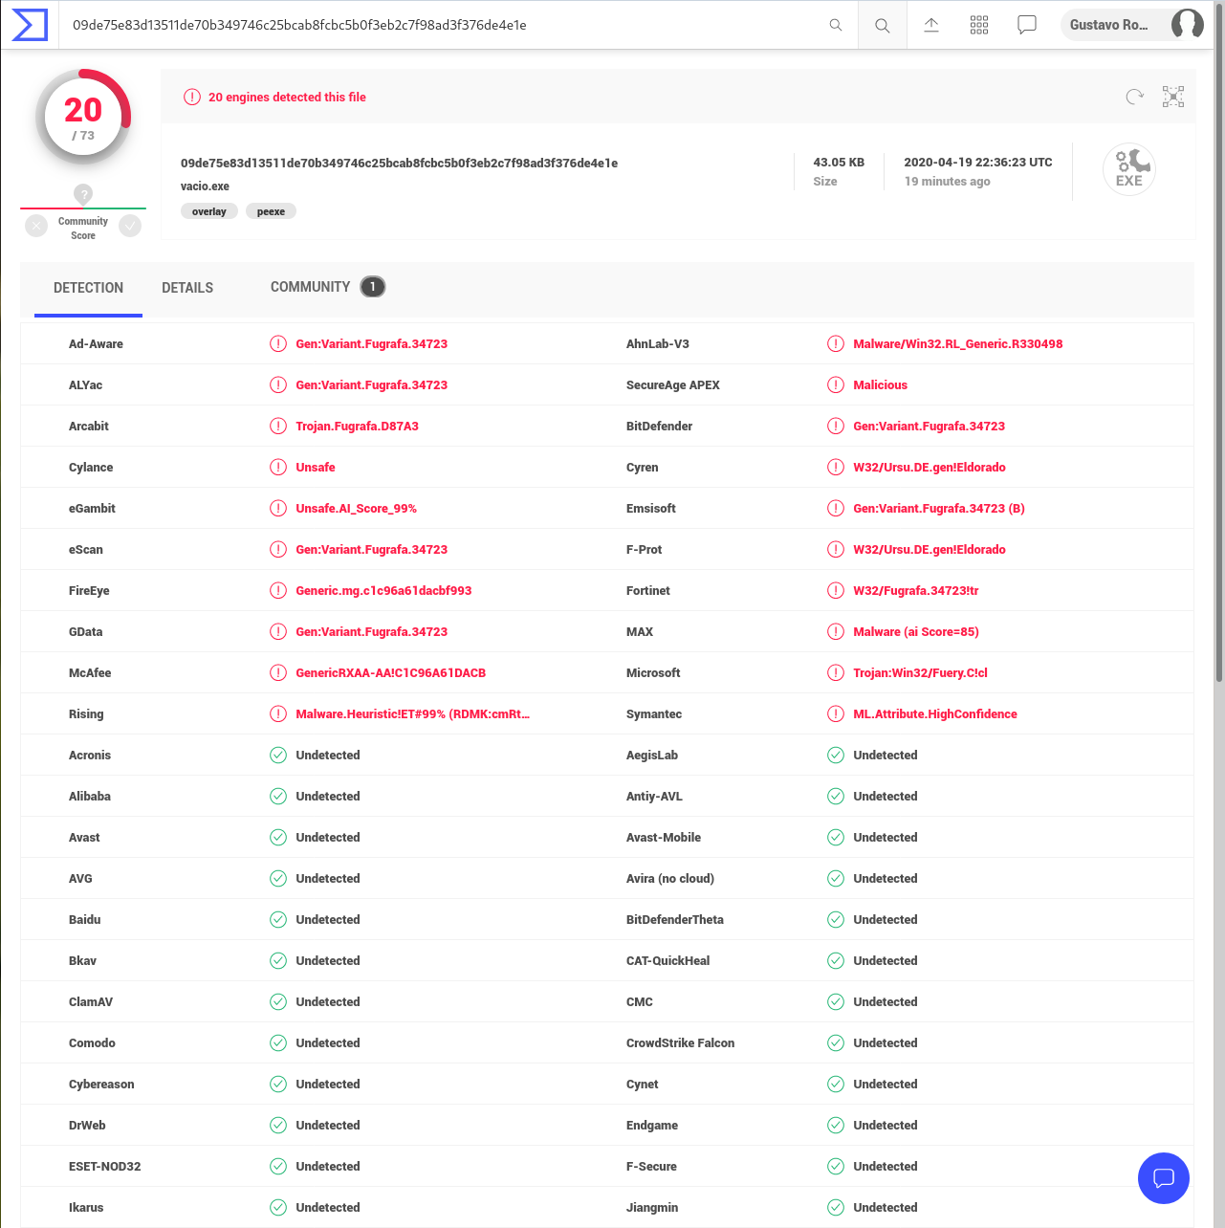Click the Unsafe.AI_Score_99% result
This screenshot has width=1225, height=1228.
click(x=357, y=509)
